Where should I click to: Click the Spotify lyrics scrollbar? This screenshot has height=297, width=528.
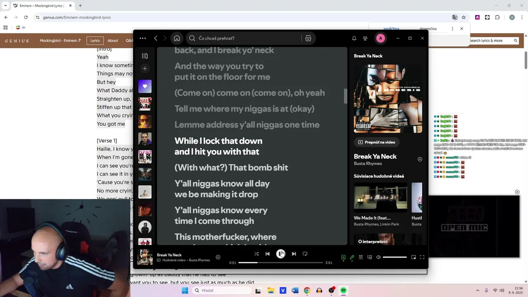coord(346,96)
